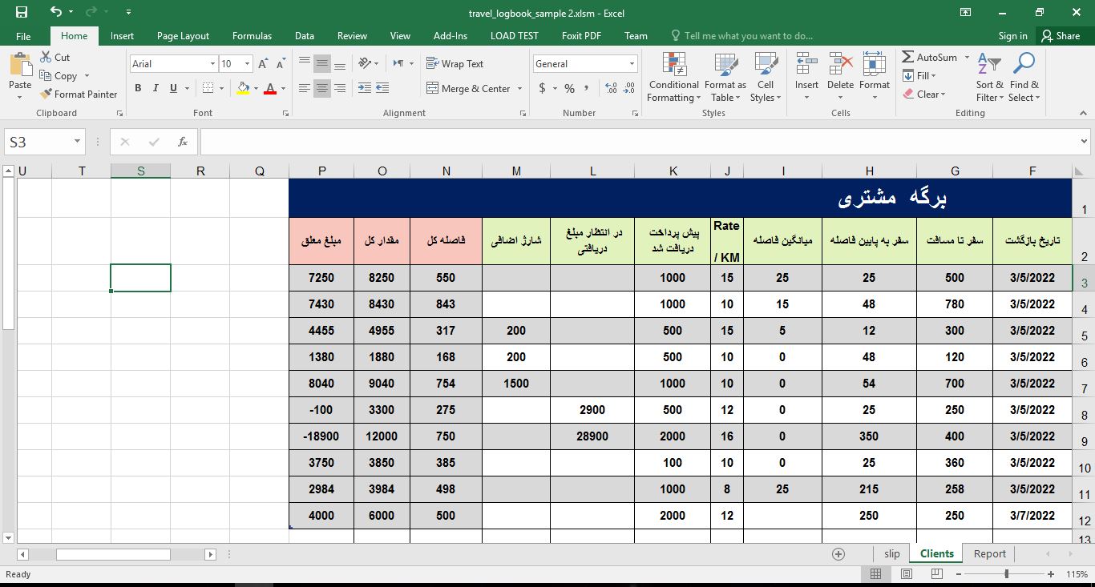Adjust the zoom slider handle
The image size is (1095, 587).
coord(1007,574)
